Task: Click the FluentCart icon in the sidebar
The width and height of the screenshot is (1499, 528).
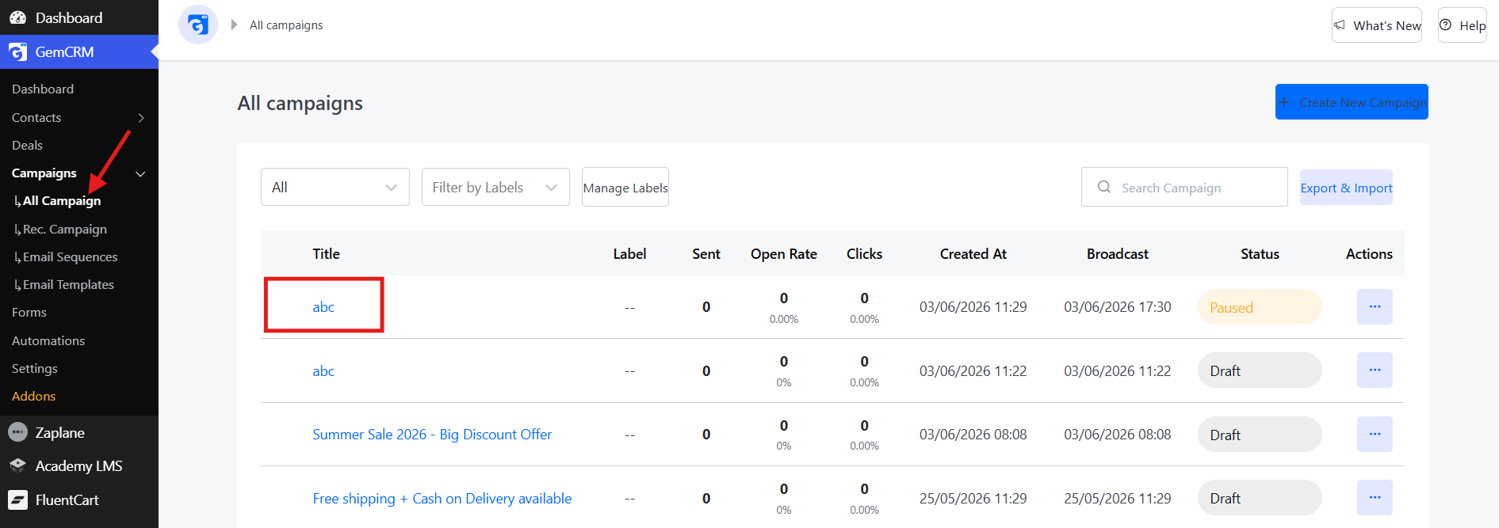Action: point(17,500)
